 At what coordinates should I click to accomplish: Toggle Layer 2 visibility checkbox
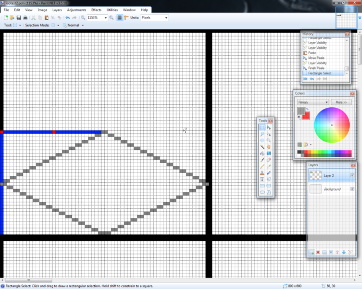[352, 175]
